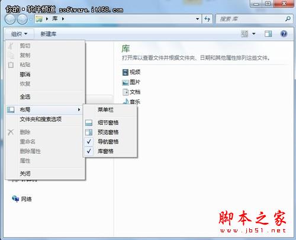Screen dimensions: 296x240
Task: Click the breadcrumb arrow before 库
Action: [47, 19]
